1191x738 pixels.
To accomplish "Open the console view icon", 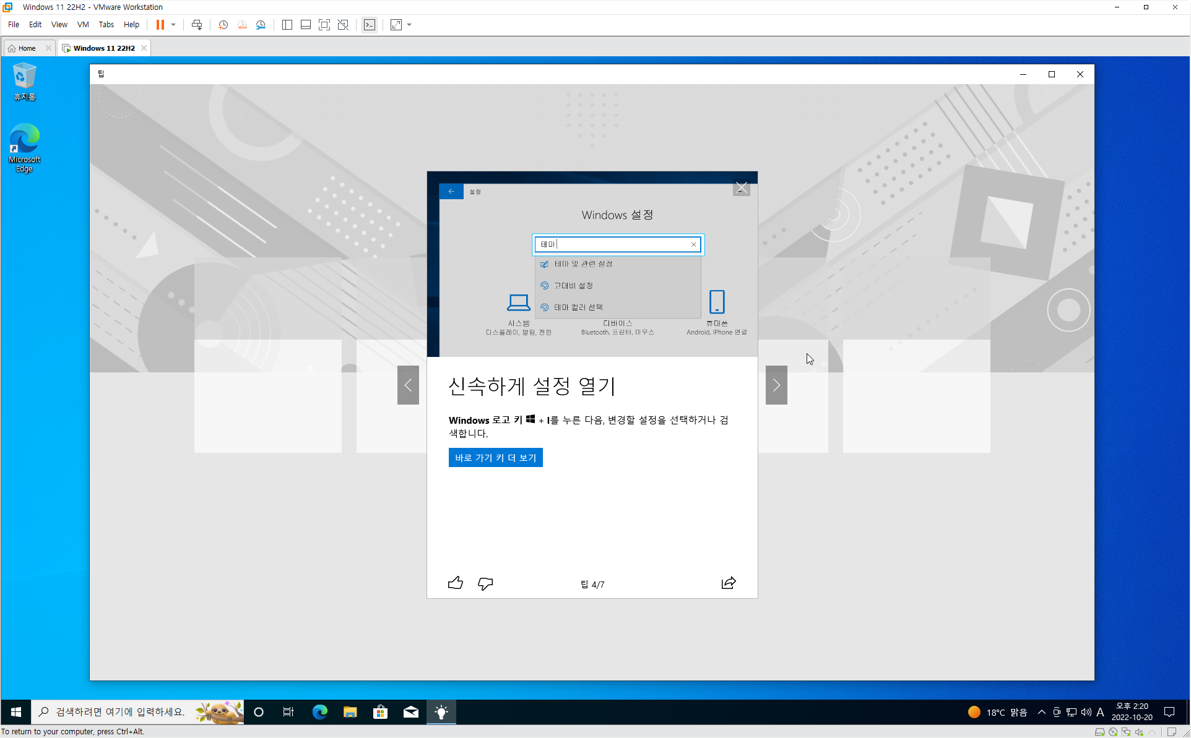I will coord(370,25).
